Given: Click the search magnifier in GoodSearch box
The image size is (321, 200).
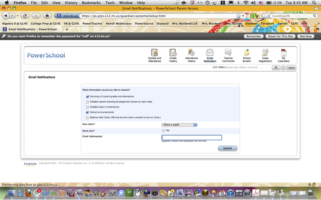Looking at the screenshot, I should pyautogui.click(x=315, y=16).
